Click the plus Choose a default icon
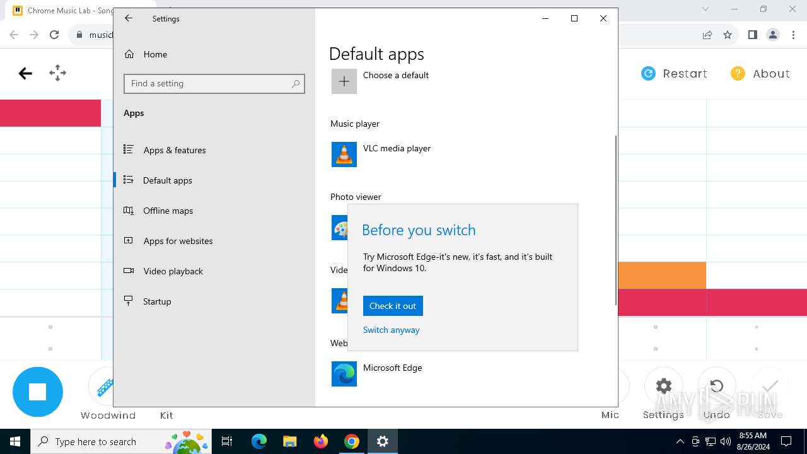Screen dimensions: 807x454 click(344, 81)
